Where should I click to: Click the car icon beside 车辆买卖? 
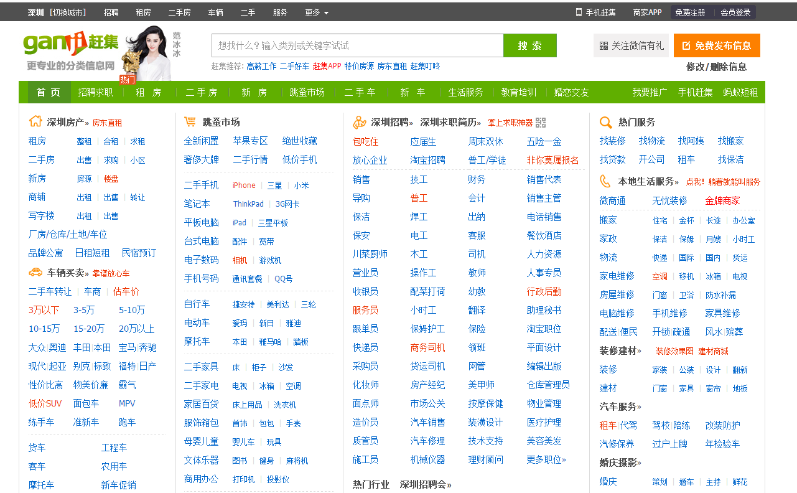[35, 272]
